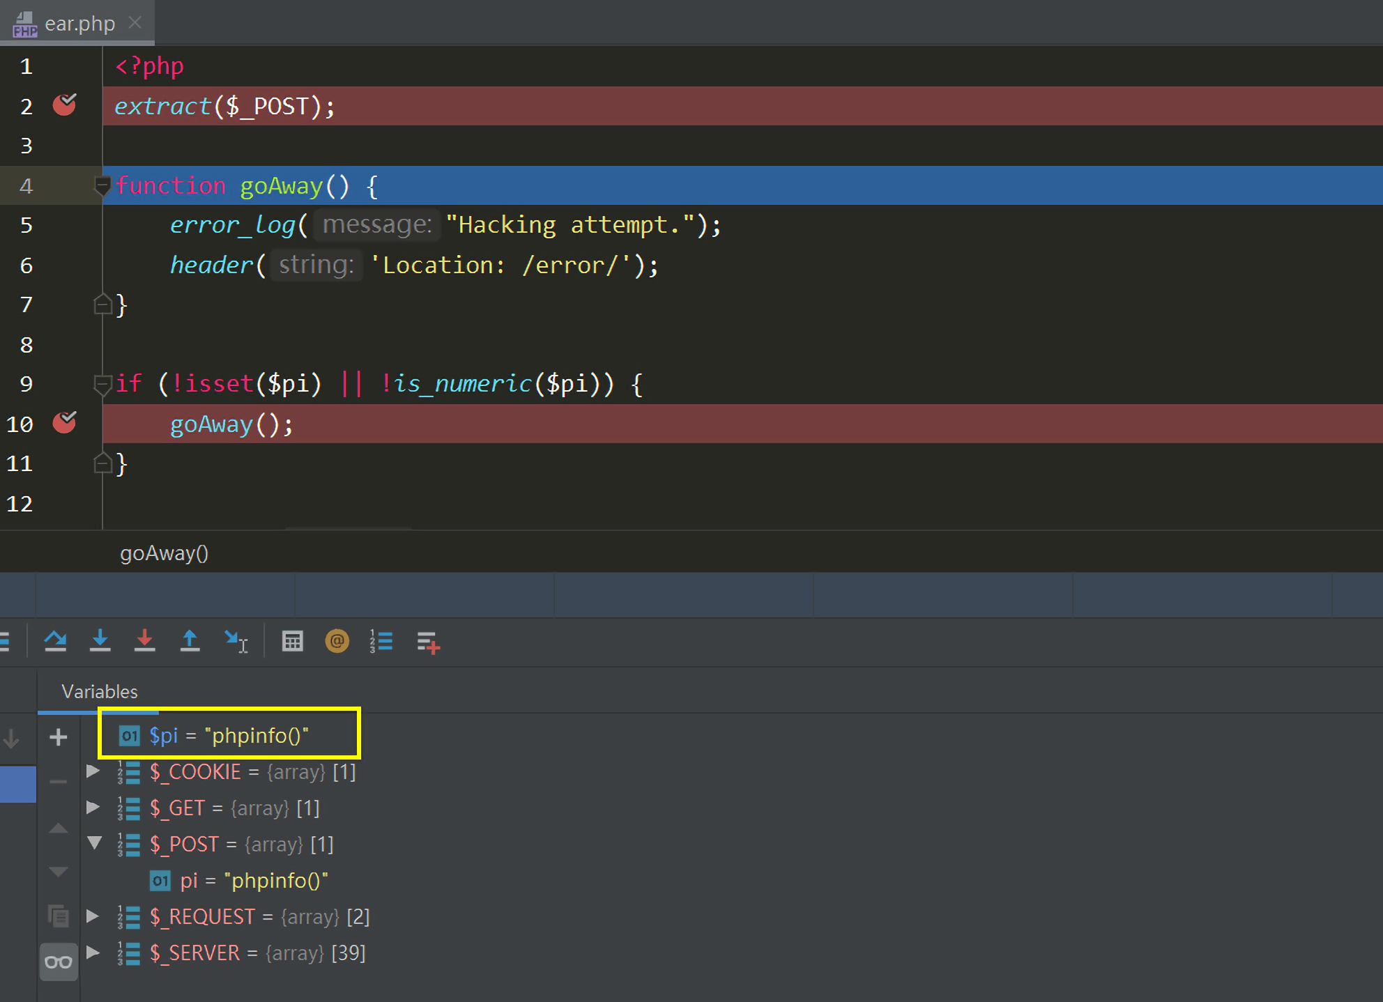Viewport: 1383px width, 1002px height.
Task: Select the ear.php editor tab
Action: click(x=77, y=23)
